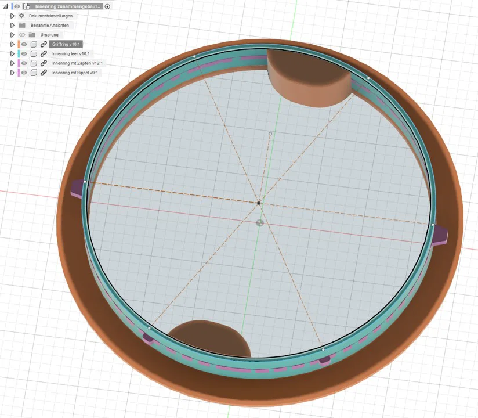This screenshot has width=478, height=418.
Task: Select the brown half-round tab at bottom
Action: [211, 338]
